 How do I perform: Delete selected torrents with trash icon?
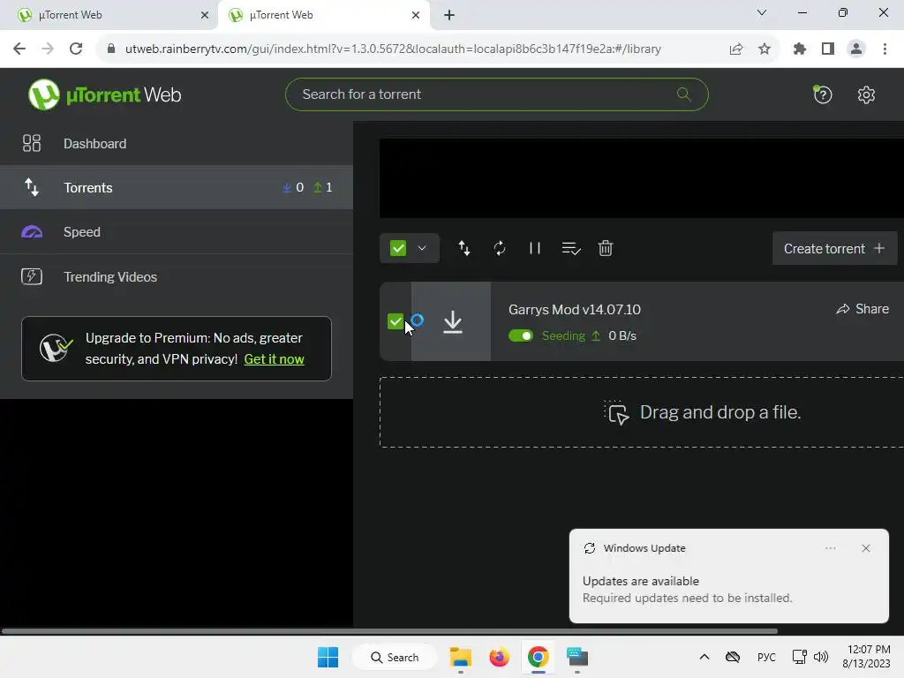tap(606, 248)
